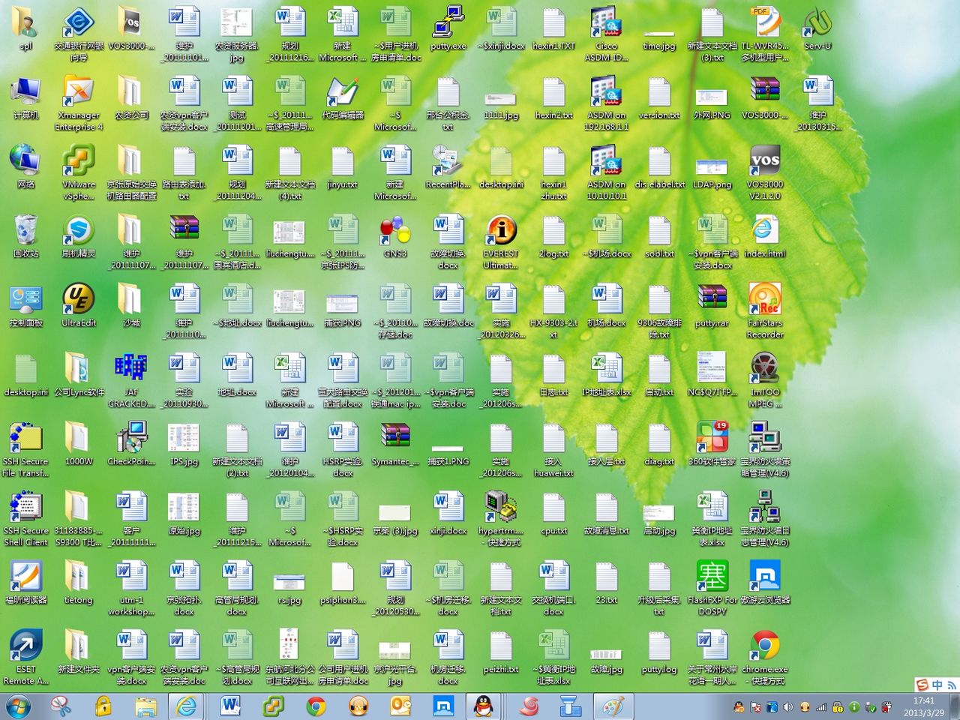Select the ImTOO MPEG shortcut icon
960x720 pixels.
[x=765, y=381]
